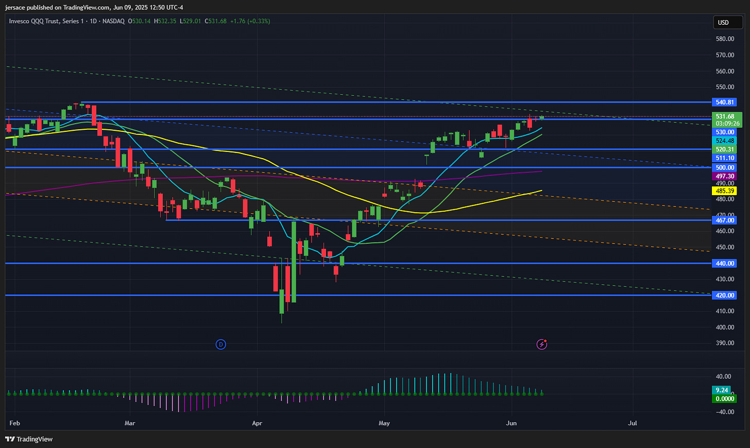
Task: Click the +1.76 (+0.33%) change text
Action: pyautogui.click(x=250, y=21)
